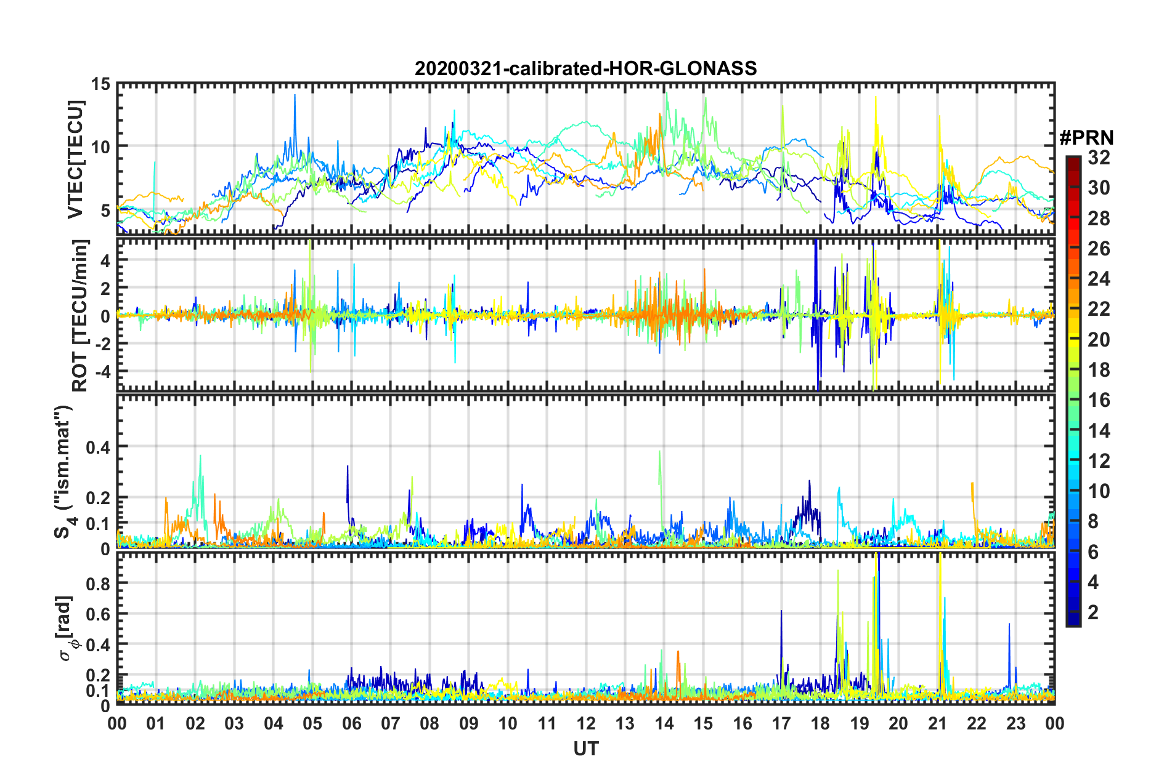Click sigma phi axis tick label 0.8
1172x783 pixels.
point(97,583)
